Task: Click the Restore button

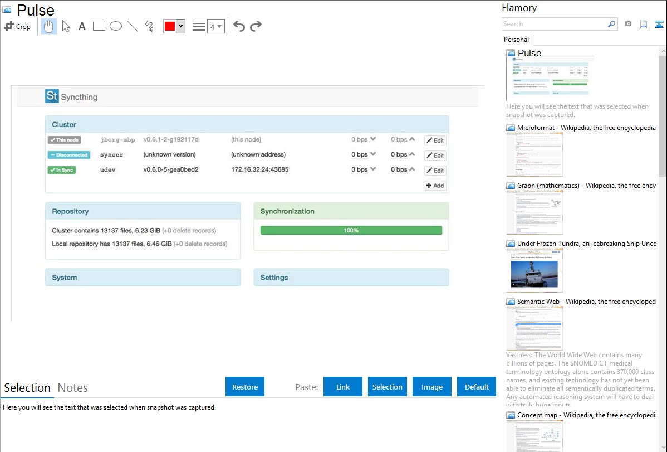Action: (x=245, y=387)
